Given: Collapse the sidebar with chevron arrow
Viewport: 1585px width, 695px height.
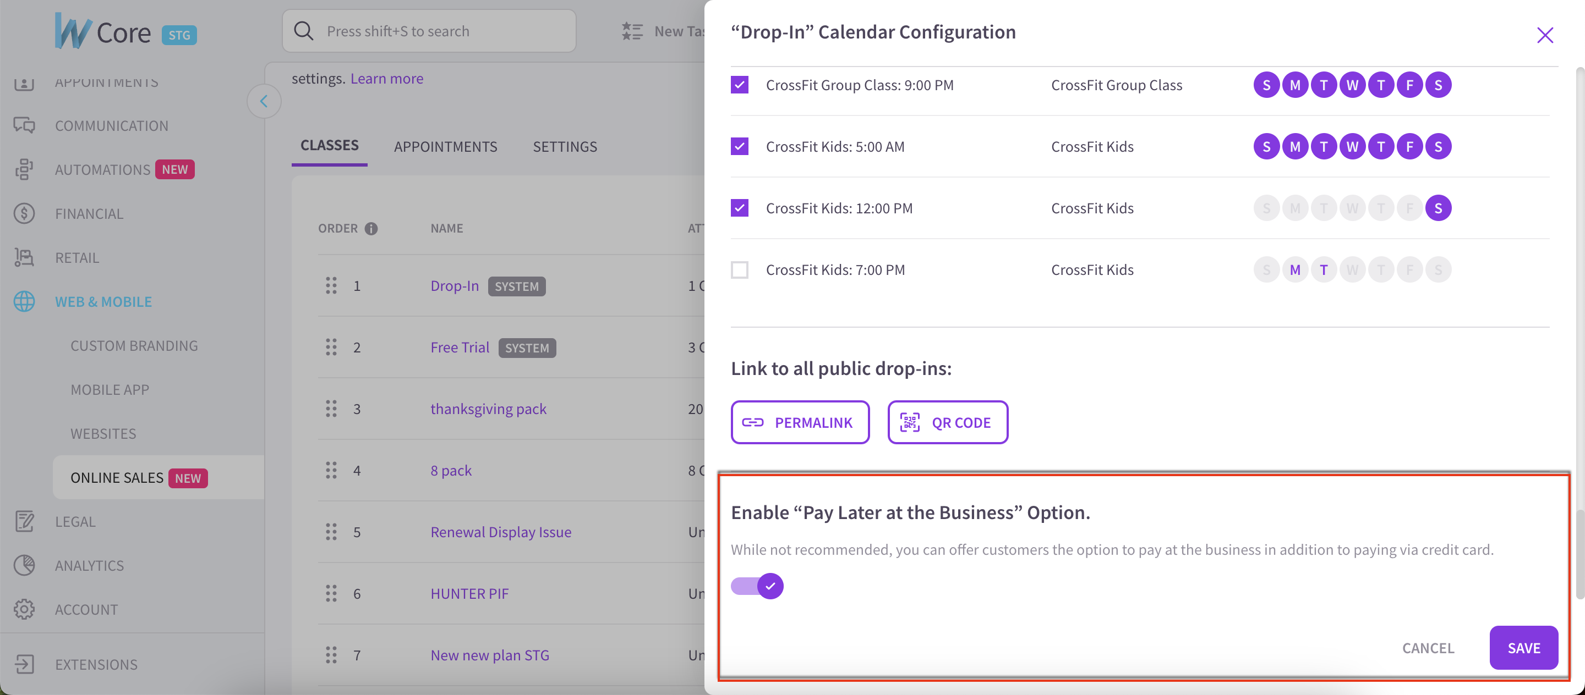Looking at the screenshot, I should [264, 101].
